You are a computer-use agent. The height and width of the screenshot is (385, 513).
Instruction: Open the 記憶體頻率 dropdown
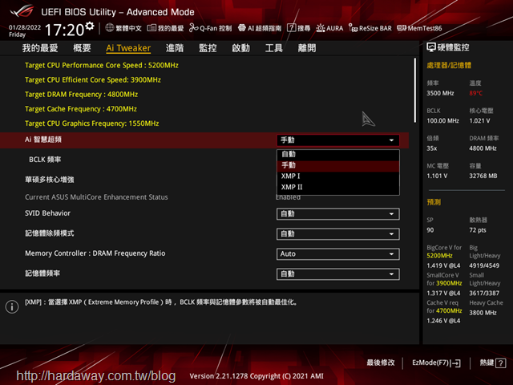click(338, 274)
